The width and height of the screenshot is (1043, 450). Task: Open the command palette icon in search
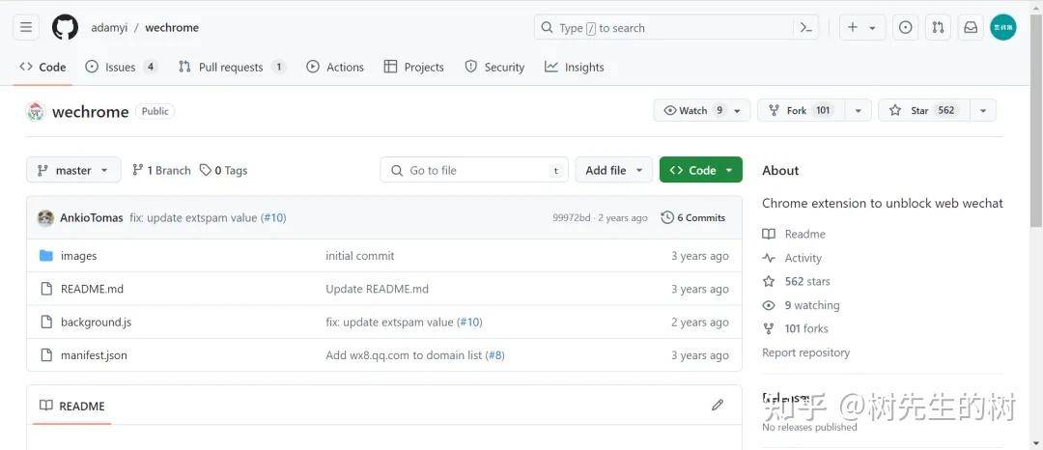point(806,28)
